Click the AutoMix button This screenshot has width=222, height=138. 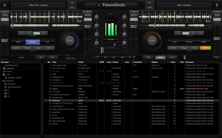click(x=172, y=57)
